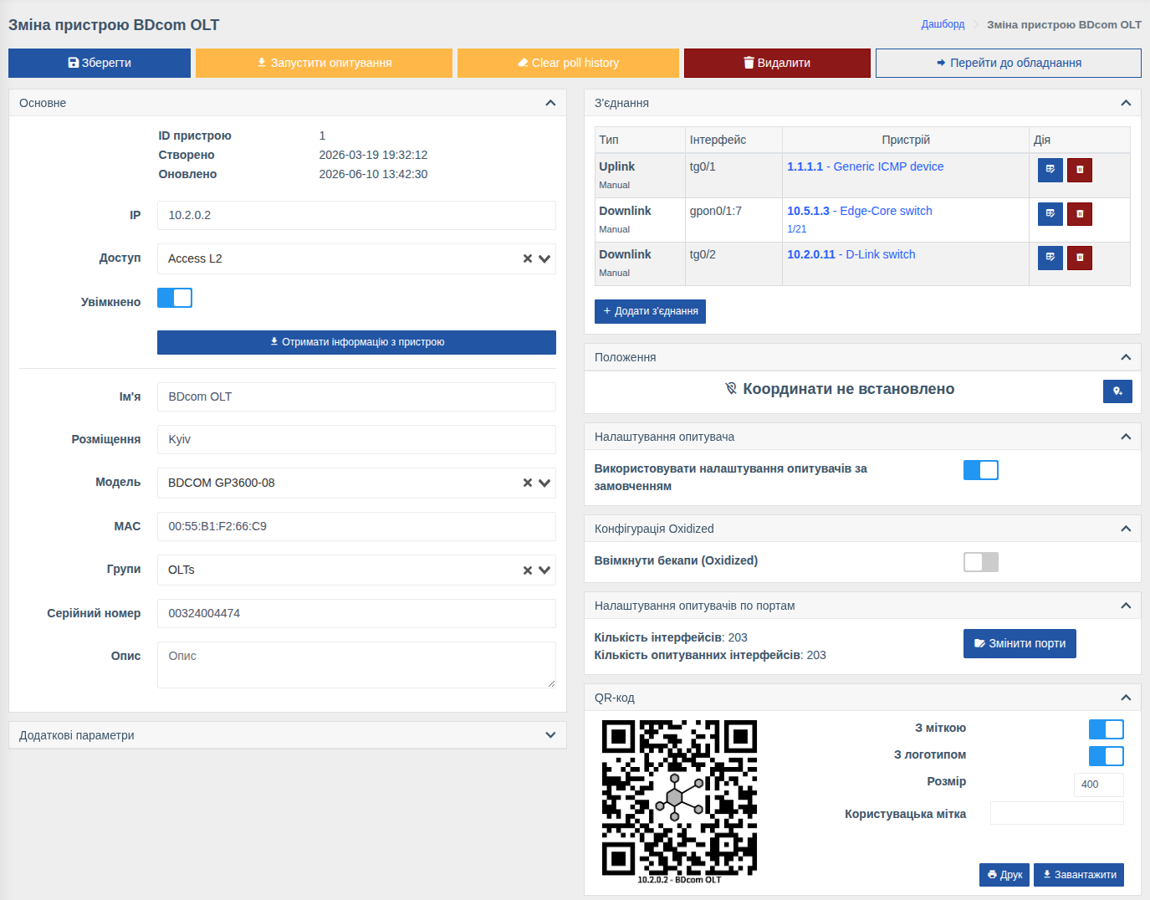Open the Доступ dropdown

click(x=544, y=258)
